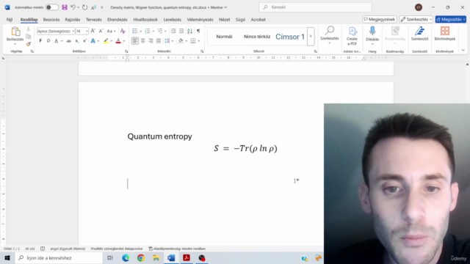470x264 pixels.
Task: Click in the Keresés search box
Action: pyautogui.click(x=315, y=7)
